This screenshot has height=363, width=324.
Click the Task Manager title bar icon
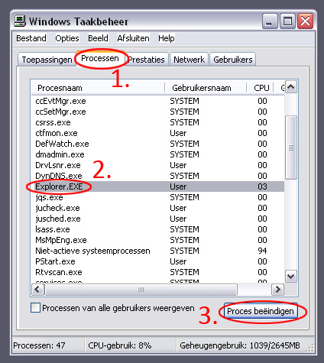(20, 21)
